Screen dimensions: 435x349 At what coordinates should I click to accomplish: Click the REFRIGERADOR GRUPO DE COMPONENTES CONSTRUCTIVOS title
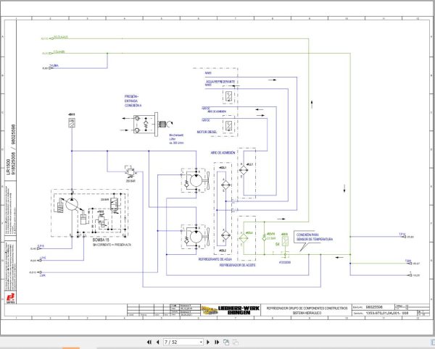[307, 308]
